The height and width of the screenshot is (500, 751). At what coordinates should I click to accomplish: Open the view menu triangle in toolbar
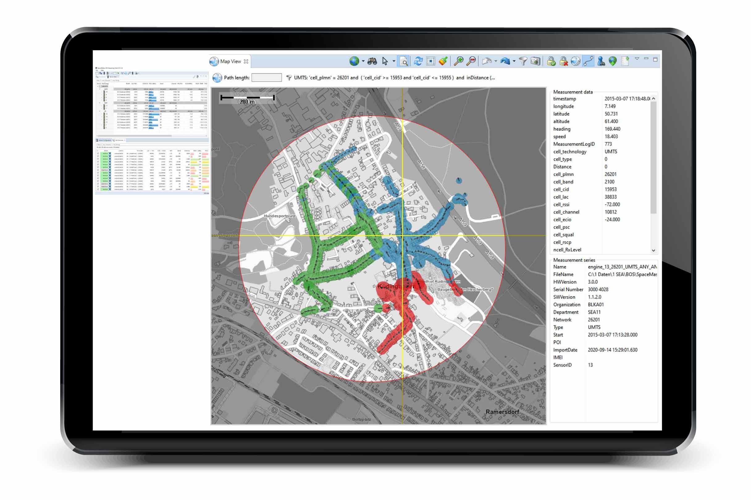[x=637, y=59]
